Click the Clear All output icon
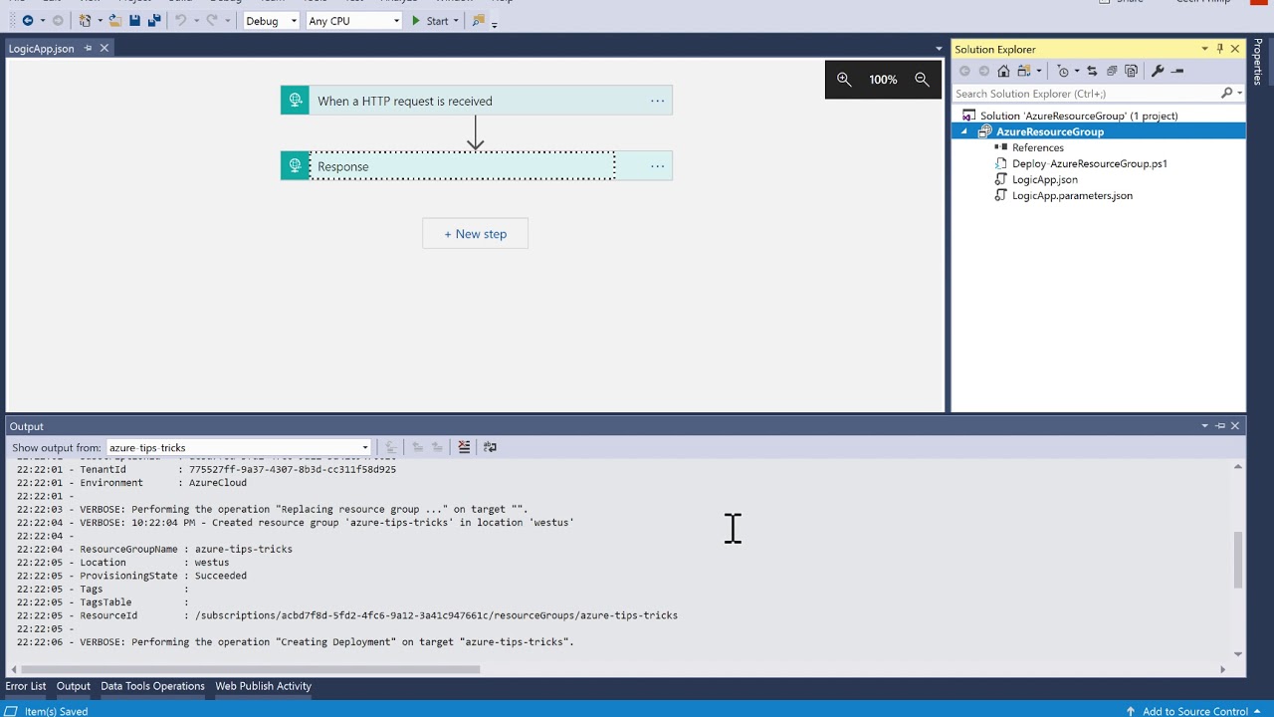The height and width of the screenshot is (717, 1274). [x=464, y=447]
